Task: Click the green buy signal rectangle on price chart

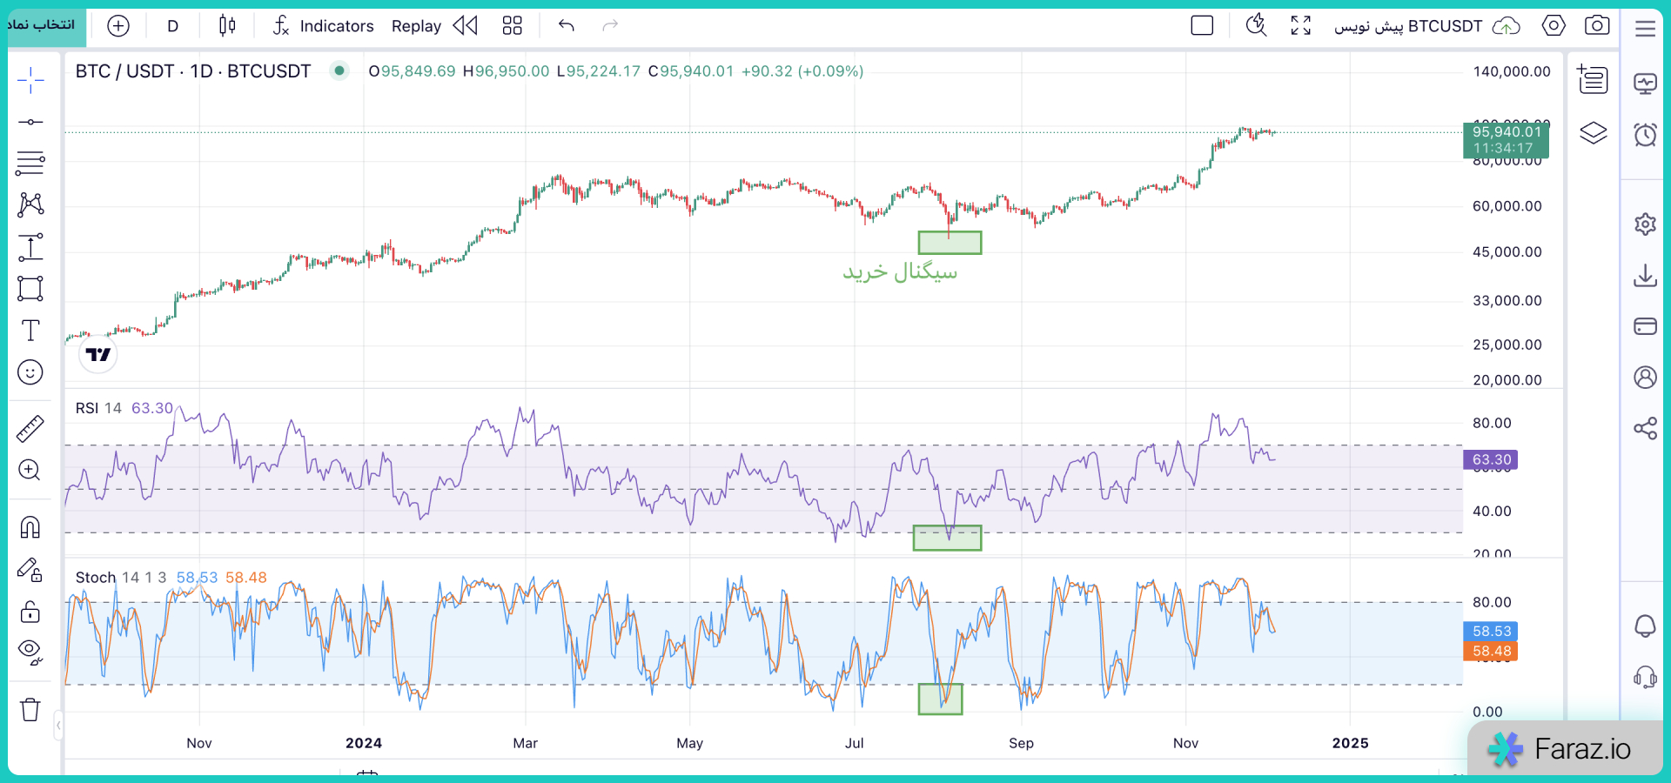Action: click(x=950, y=243)
